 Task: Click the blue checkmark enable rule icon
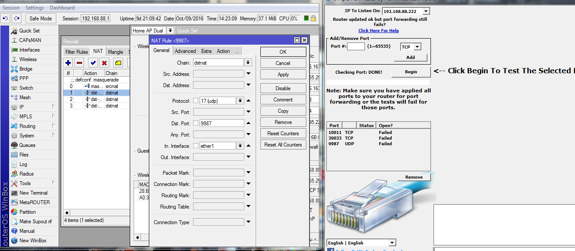[x=93, y=63]
